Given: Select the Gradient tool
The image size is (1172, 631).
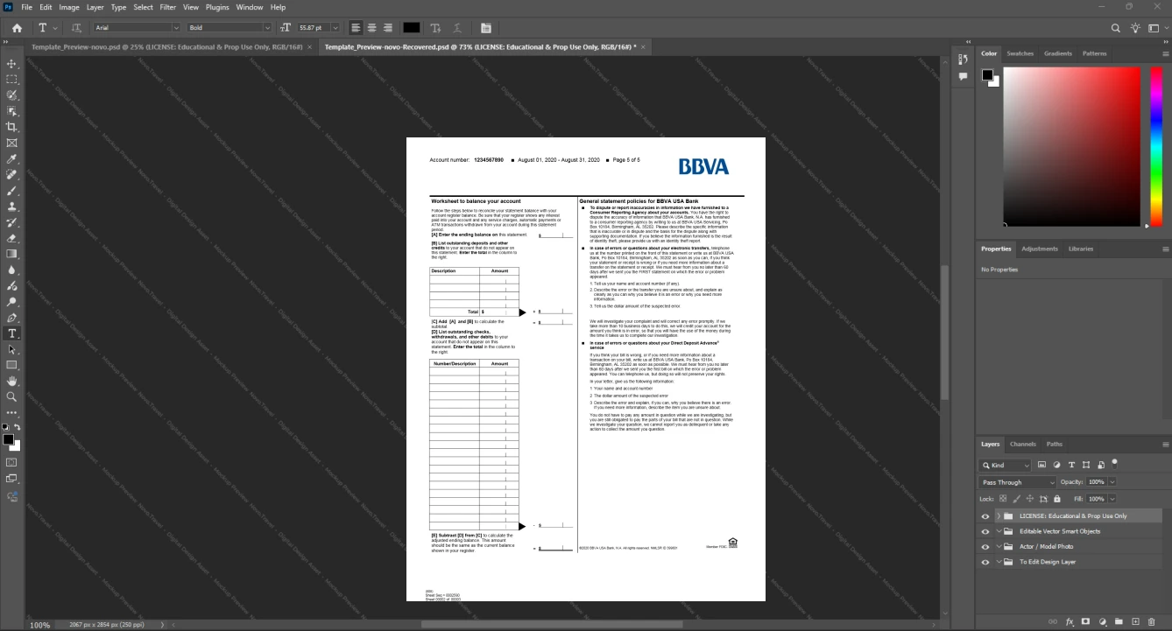Looking at the screenshot, I should pyautogui.click(x=12, y=254).
